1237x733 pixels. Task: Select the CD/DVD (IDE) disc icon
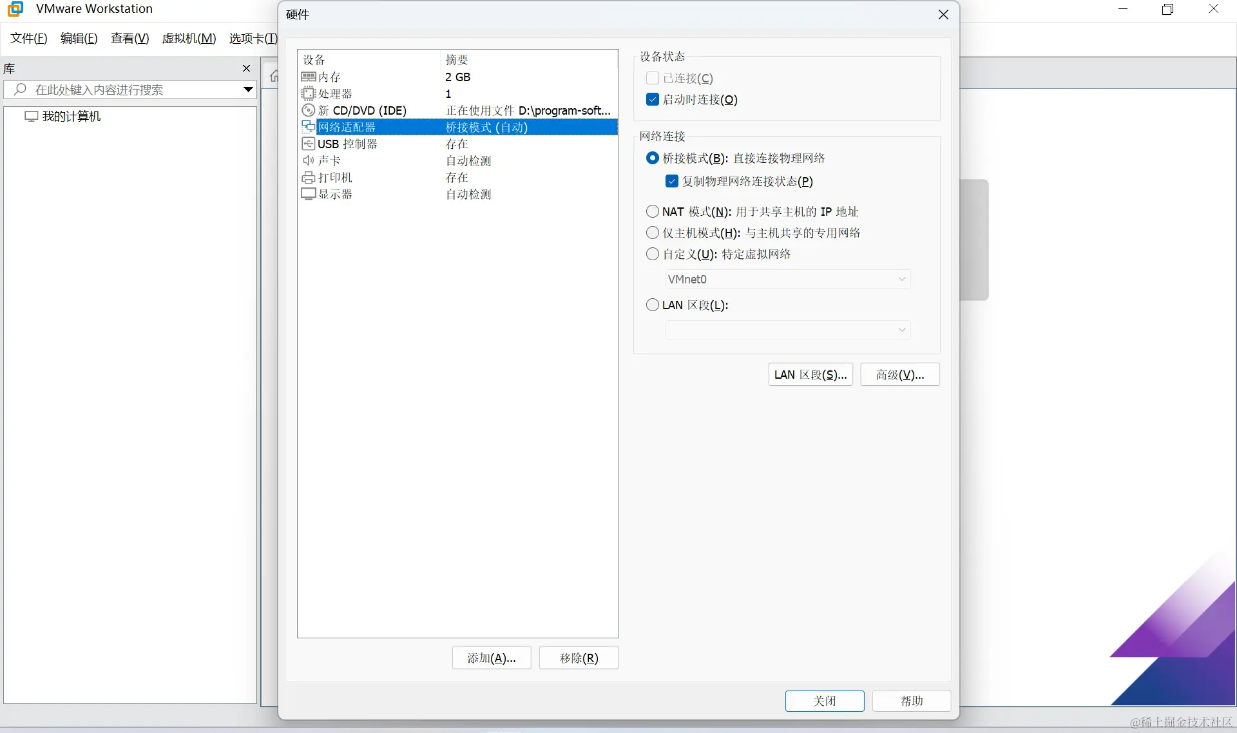[309, 111]
